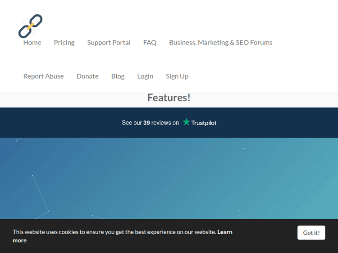Screen dimensions: 338x253
Task: Visit Business, Marketing & SEO Forums
Action: pyautogui.click(x=220, y=42)
